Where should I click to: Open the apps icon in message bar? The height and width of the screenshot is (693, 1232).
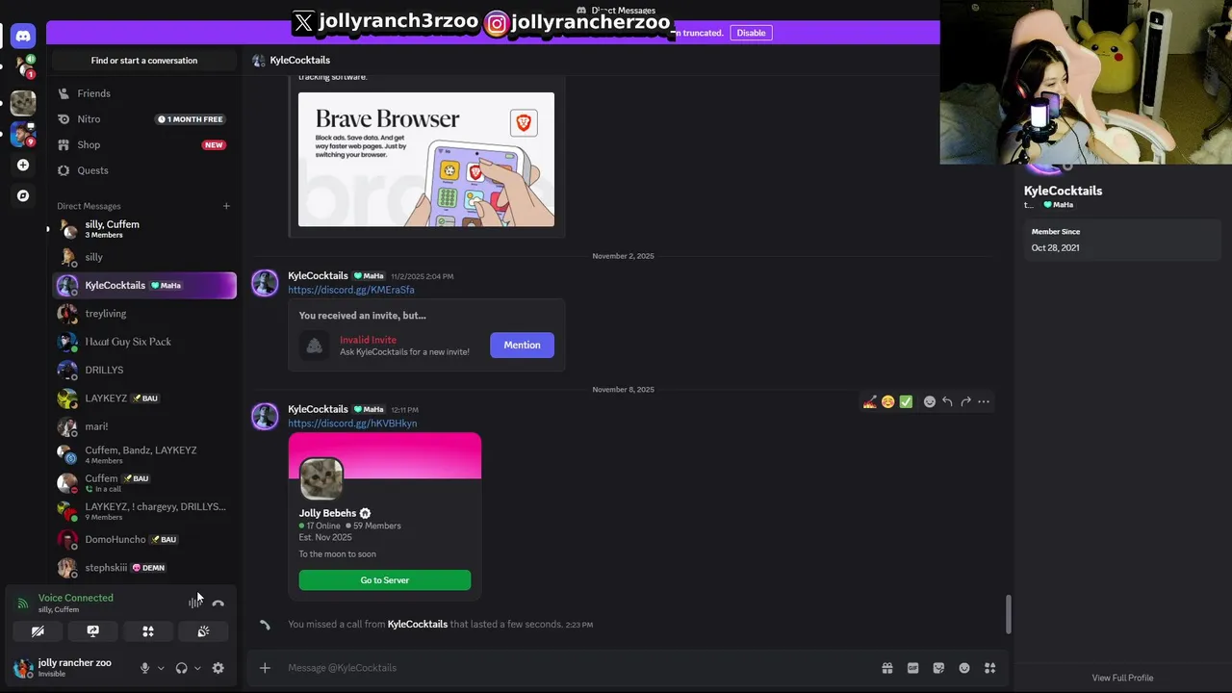click(x=989, y=668)
